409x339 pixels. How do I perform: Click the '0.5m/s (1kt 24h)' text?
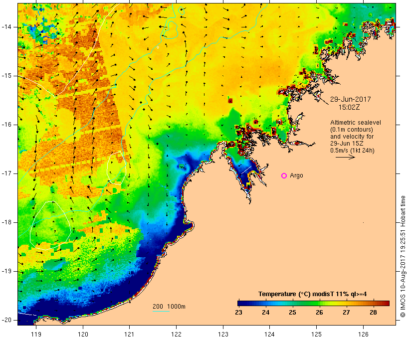(352, 151)
